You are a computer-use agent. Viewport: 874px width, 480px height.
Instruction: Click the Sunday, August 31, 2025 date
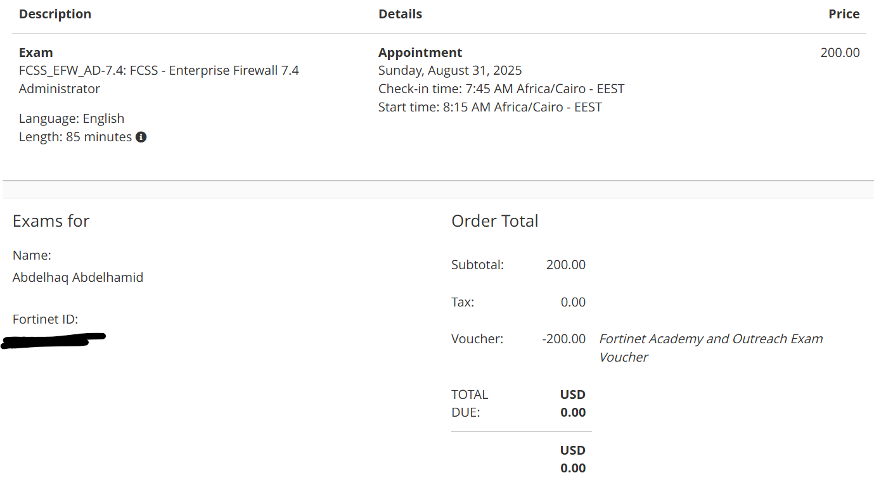450,70
